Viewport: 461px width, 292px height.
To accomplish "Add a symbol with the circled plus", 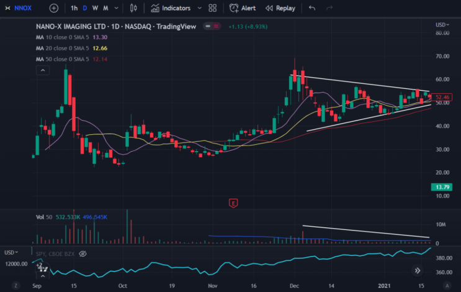I will [x=53, y=8].
